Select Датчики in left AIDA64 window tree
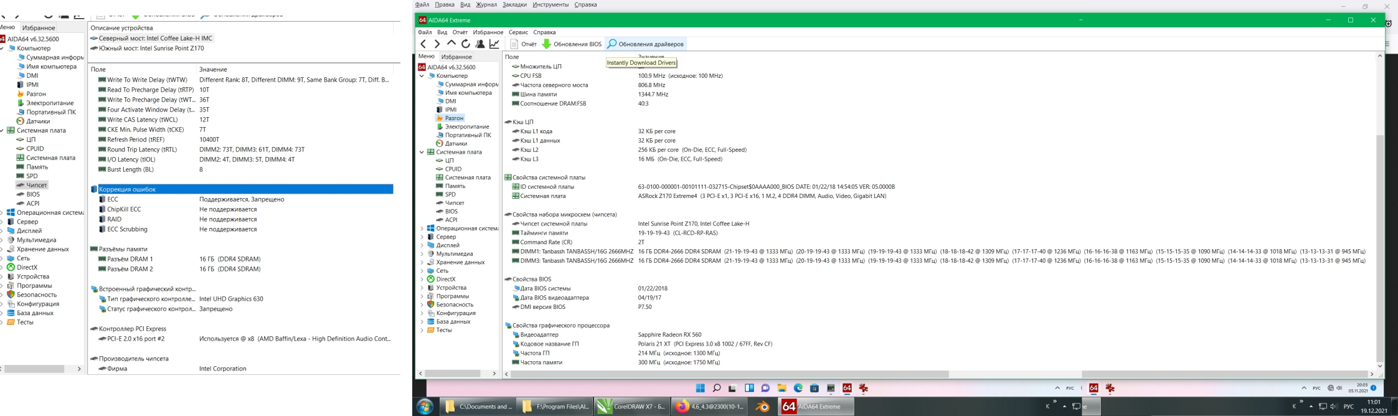The image size is (1398, 416). click(x=38, y=121)
